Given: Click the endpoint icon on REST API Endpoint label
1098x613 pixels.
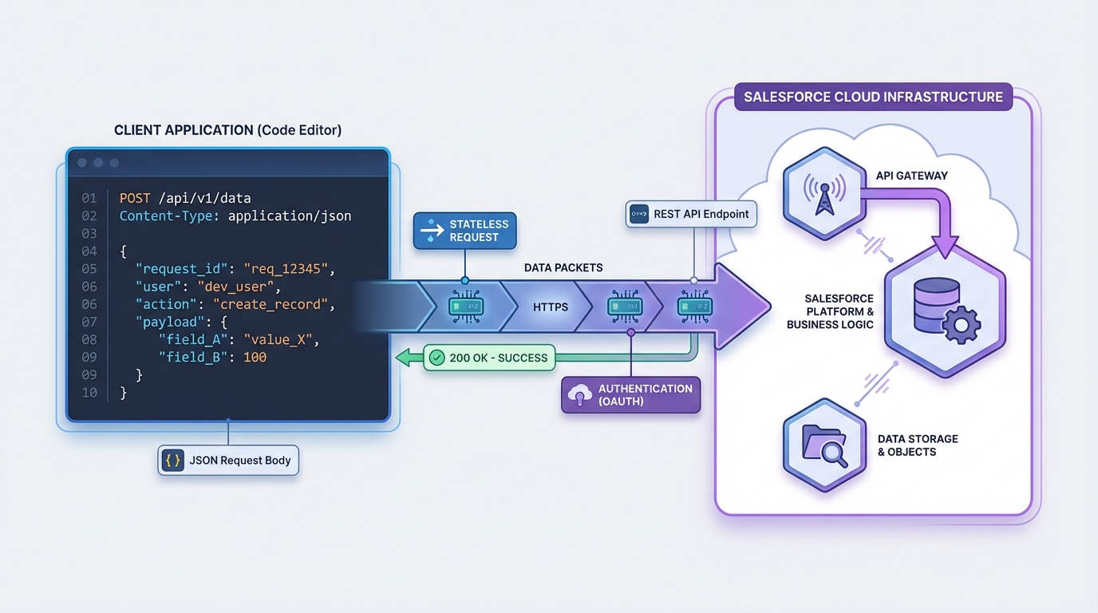Looking at the screenshot, I should 638,214.
